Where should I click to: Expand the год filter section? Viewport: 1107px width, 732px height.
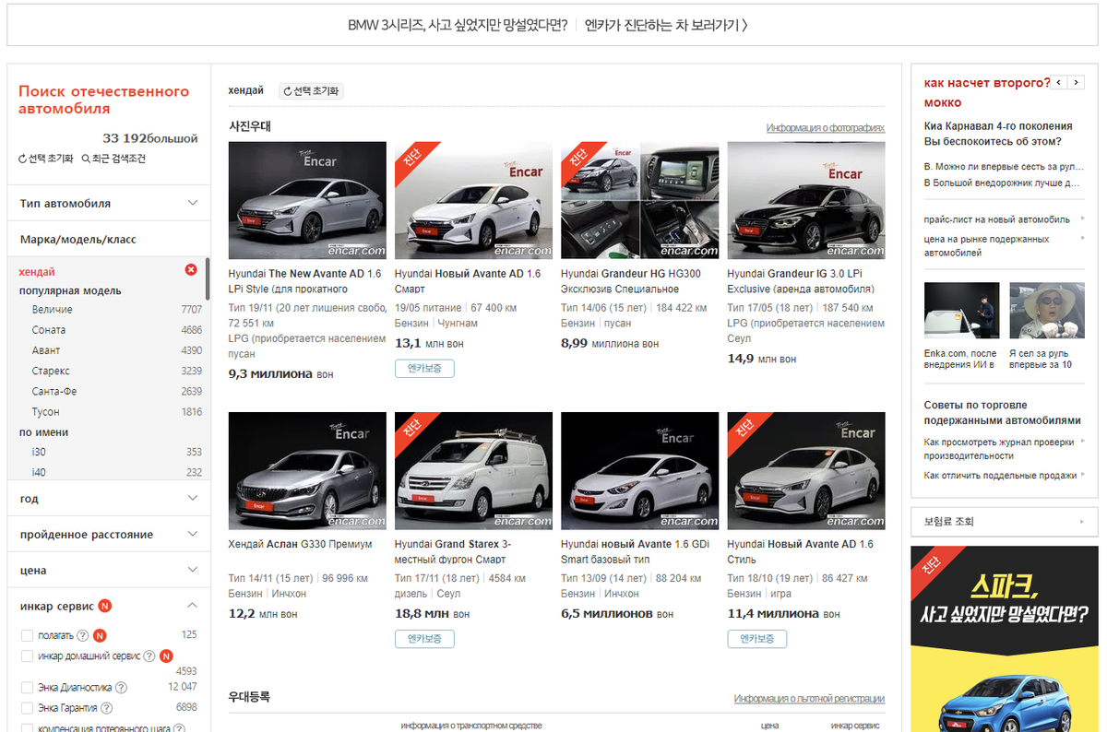point(109,499)
